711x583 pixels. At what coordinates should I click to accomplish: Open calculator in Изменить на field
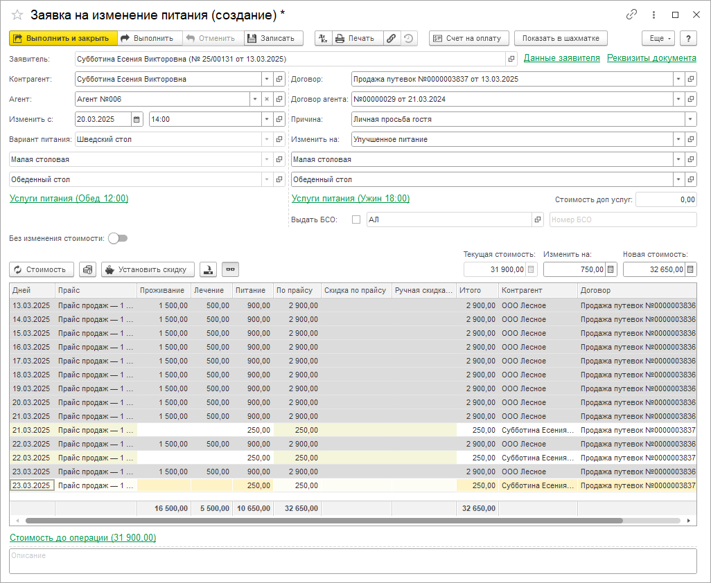tap(611, 269)
